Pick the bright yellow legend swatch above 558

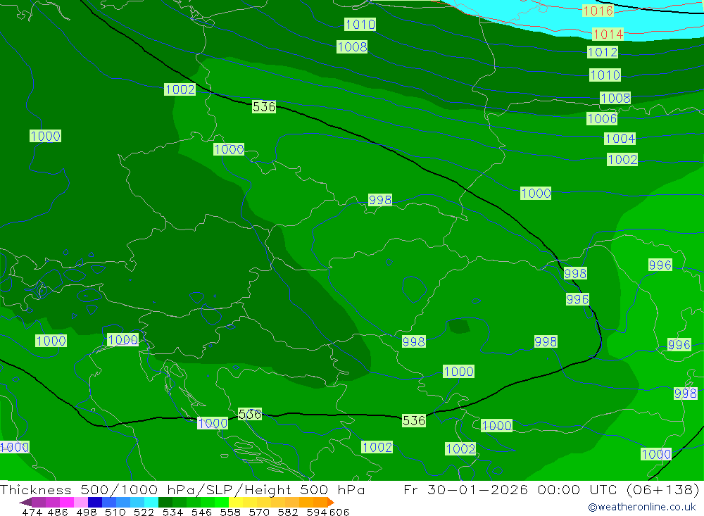coord(236,502)
